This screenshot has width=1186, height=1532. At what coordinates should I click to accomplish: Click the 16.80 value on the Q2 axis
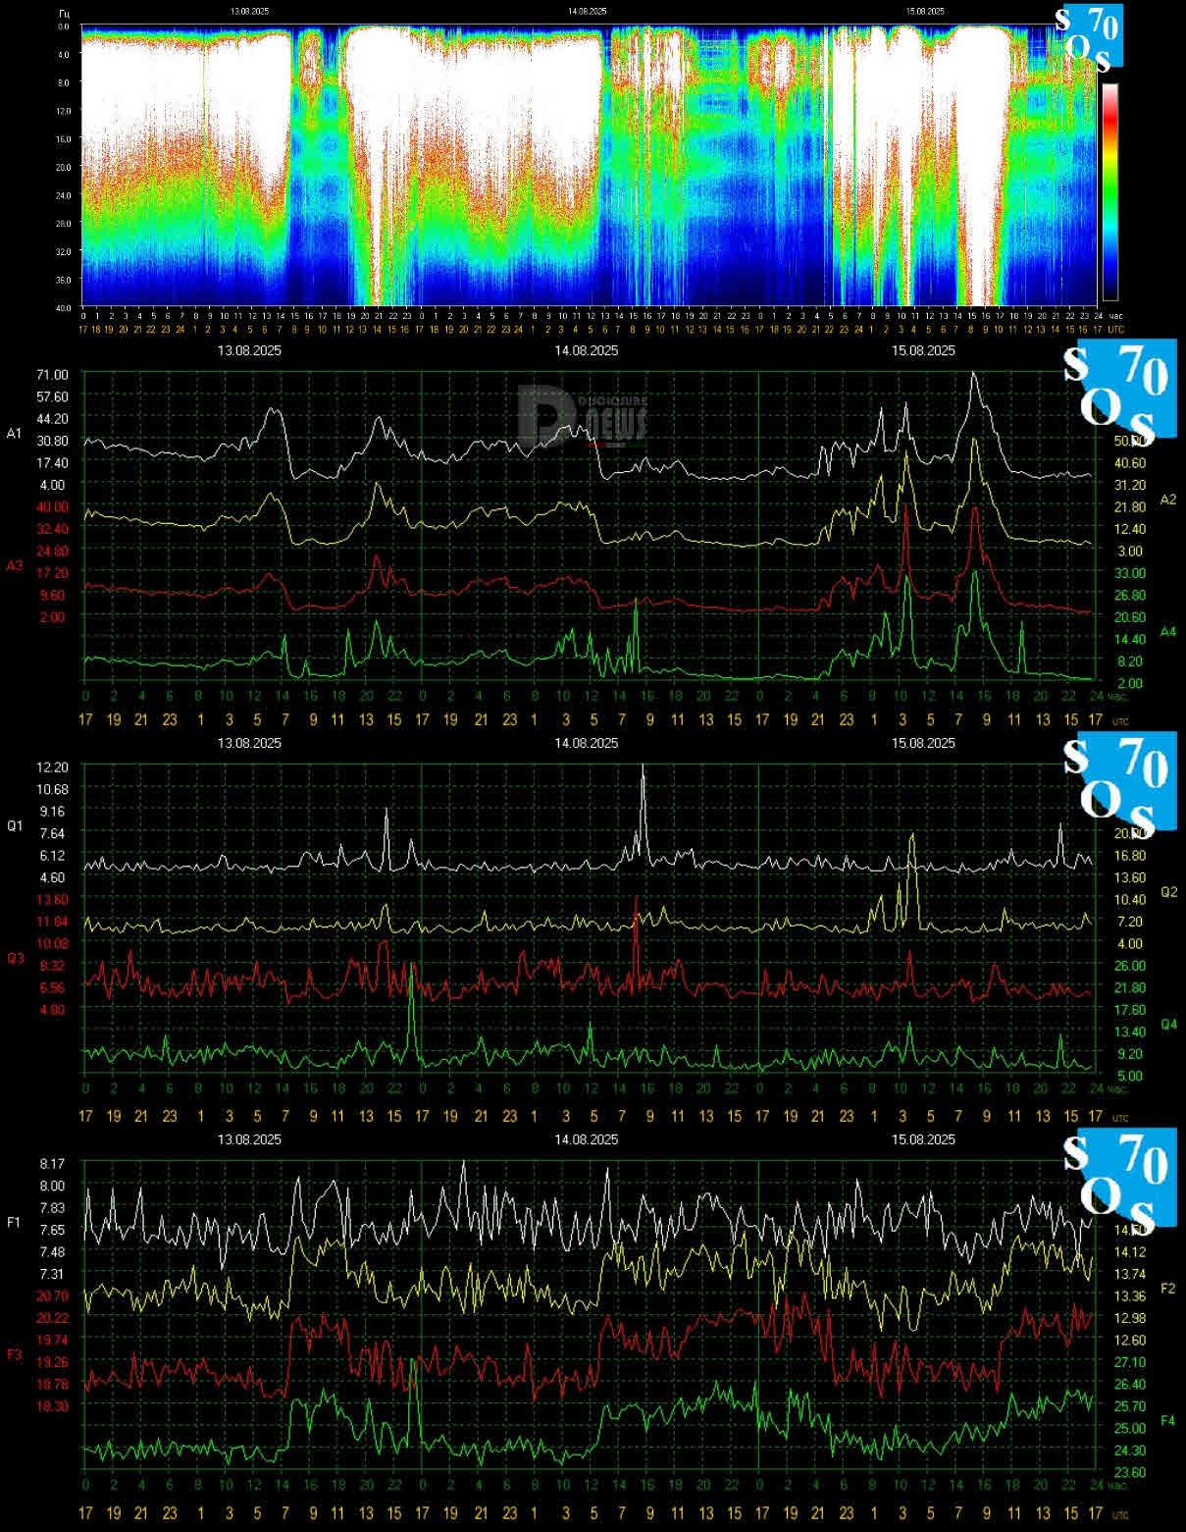pos(1131,855)
